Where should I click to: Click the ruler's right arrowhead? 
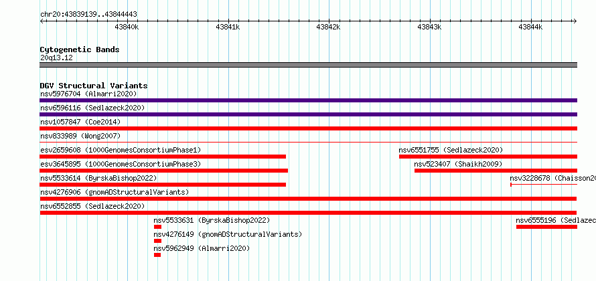click(x=575, y=21)
